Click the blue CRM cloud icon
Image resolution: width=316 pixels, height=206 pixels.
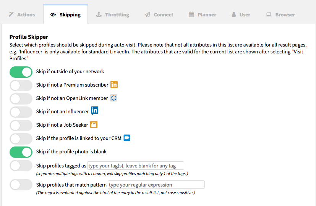(x=127, y=138)
